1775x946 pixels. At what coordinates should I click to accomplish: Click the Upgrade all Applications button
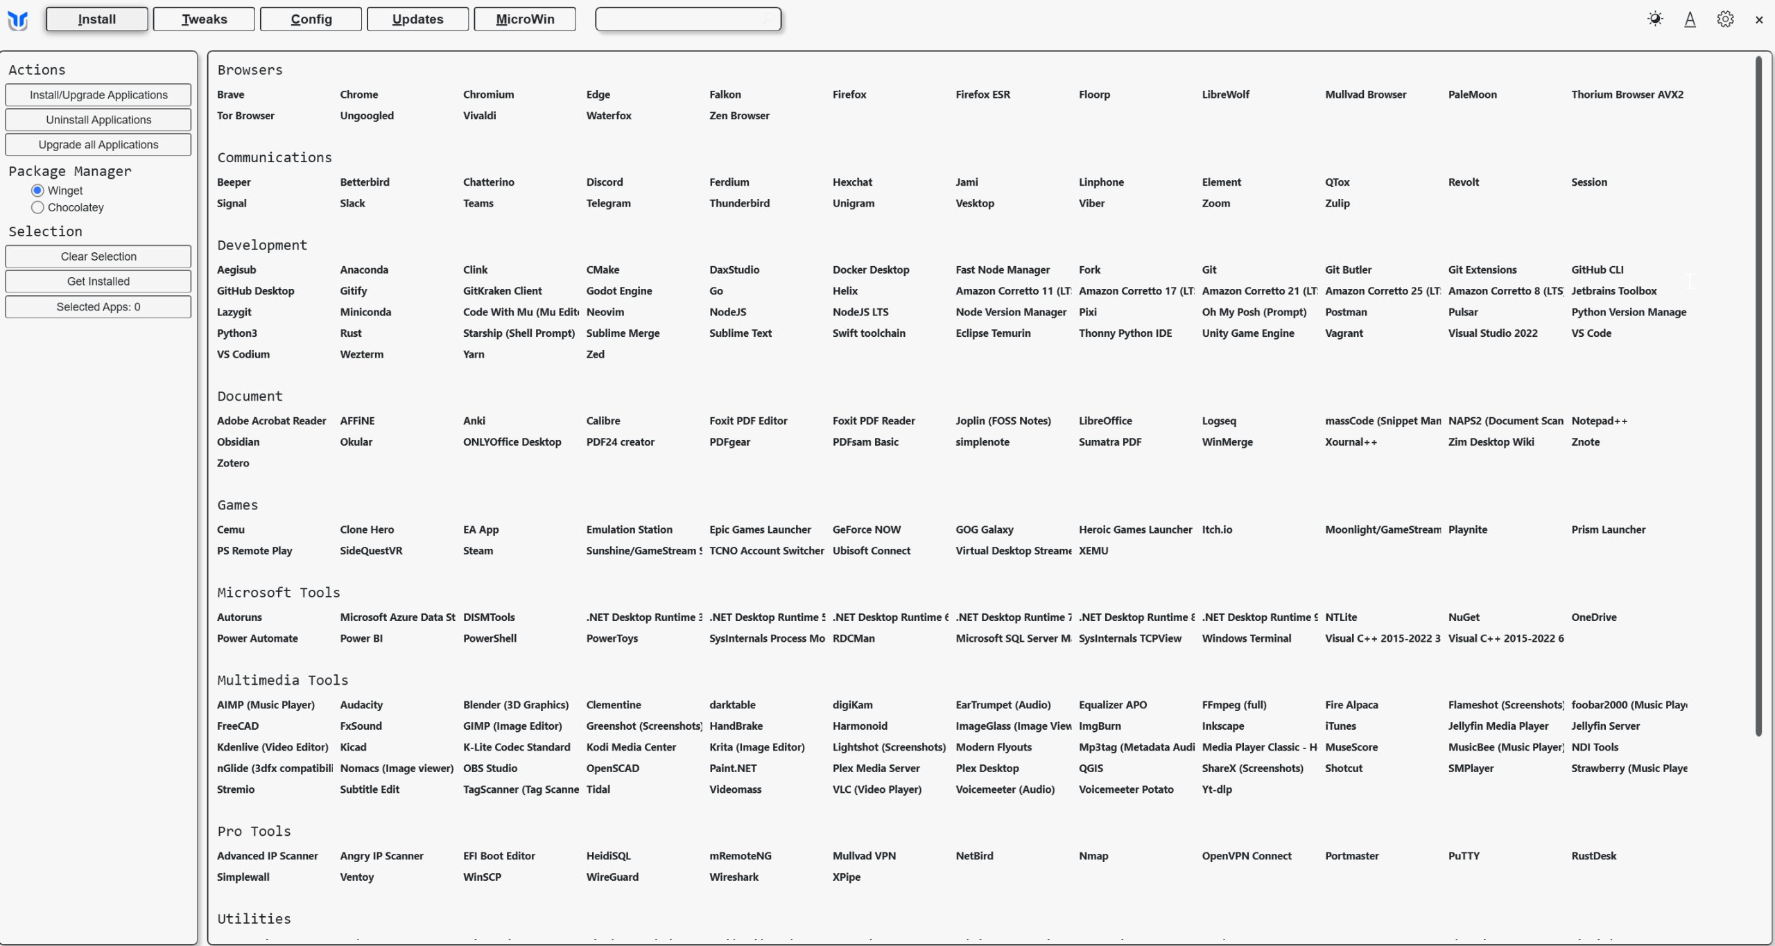(98, 145)
